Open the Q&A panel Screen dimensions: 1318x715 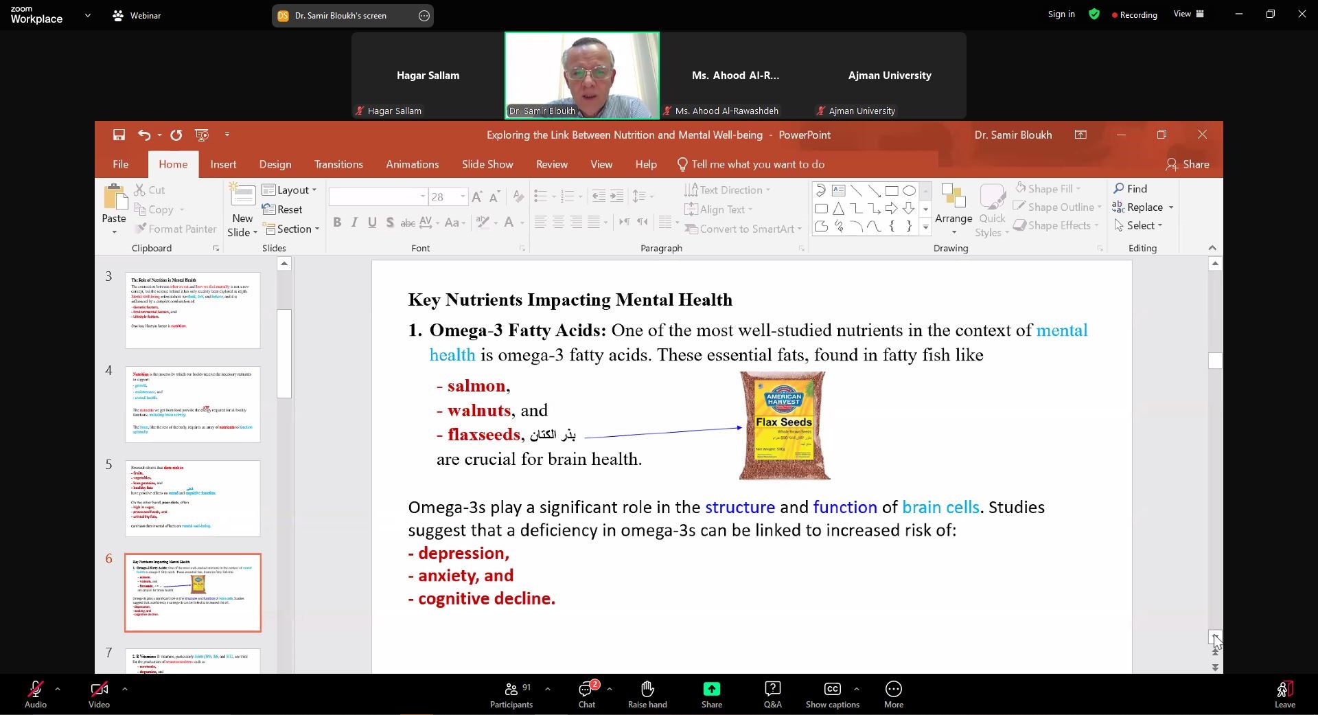tap(772, 694)
